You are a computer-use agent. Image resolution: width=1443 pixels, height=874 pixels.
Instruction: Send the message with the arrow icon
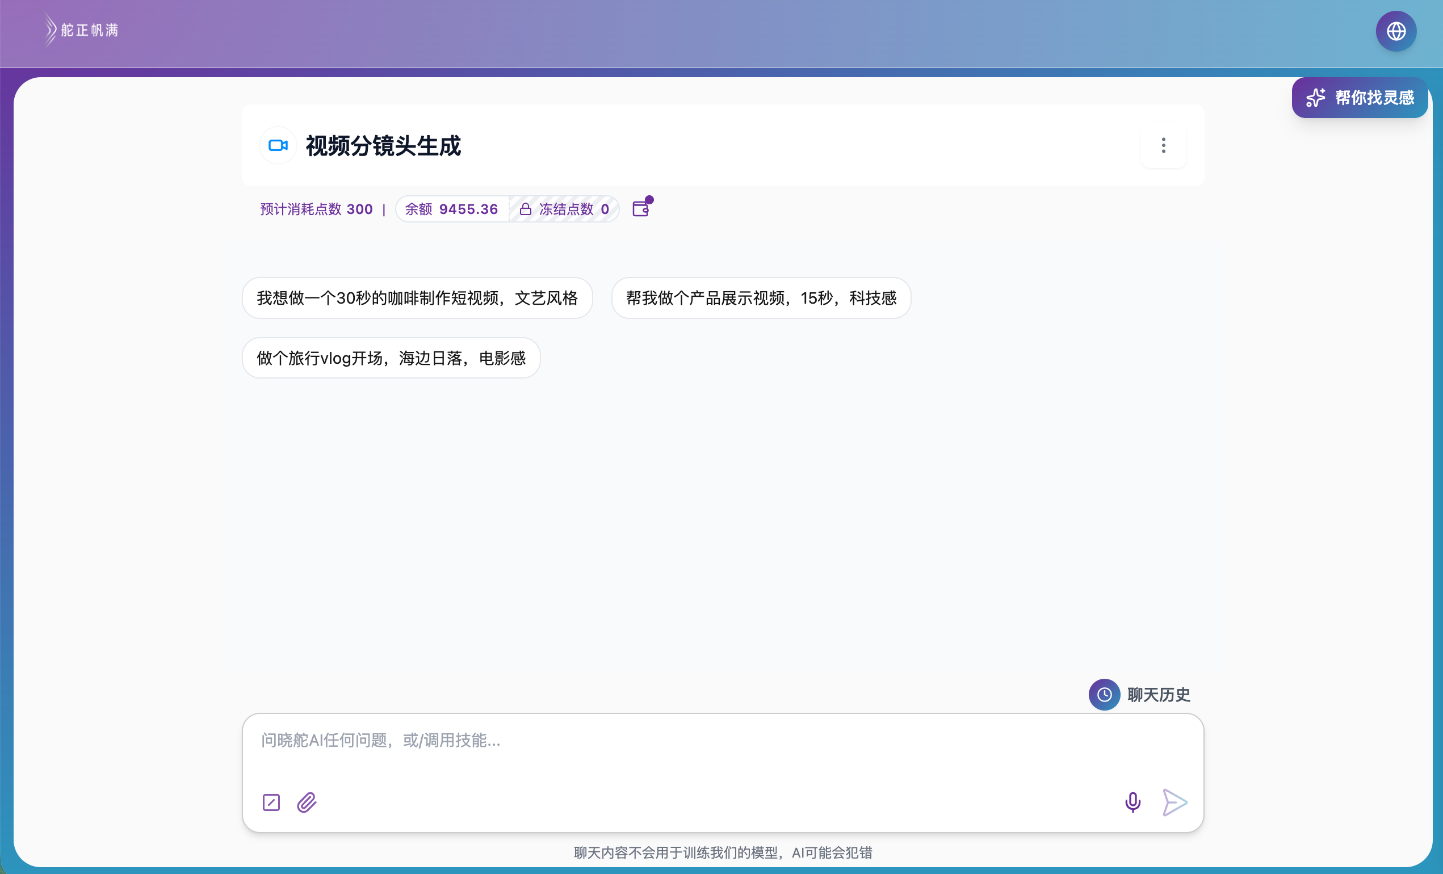(x=1174, y=802)
